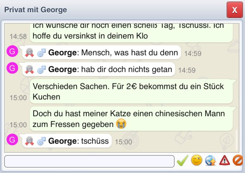
Task: Click the male gender icon in 'tschüss' message
Action: (x=41, y=141)
